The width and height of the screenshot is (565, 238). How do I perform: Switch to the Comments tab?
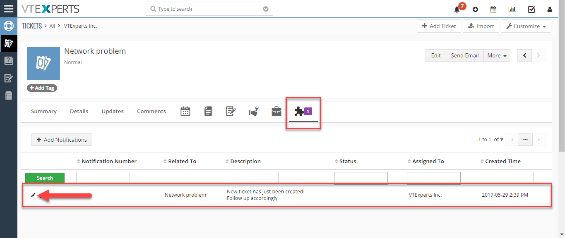click(151, 111)
